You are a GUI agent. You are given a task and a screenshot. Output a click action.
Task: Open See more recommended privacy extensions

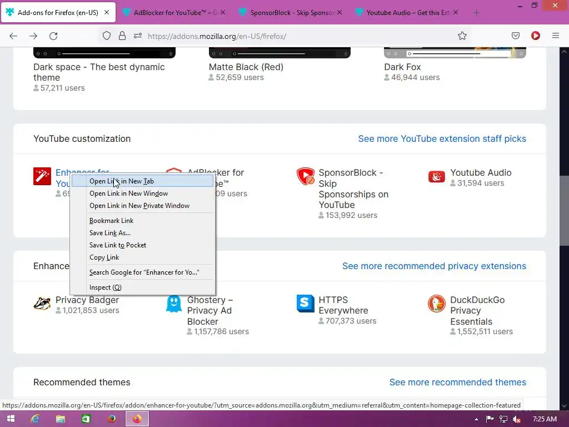point(434,266)
